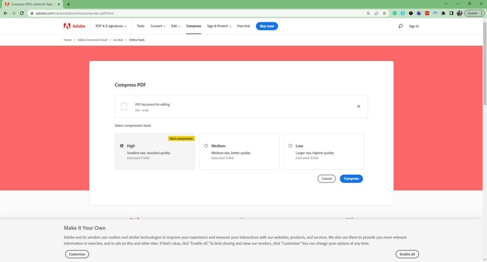Select the Low compression radio button
Image resolution: width=487 pixels, height=262 pixels.
(x=290, y=146)
